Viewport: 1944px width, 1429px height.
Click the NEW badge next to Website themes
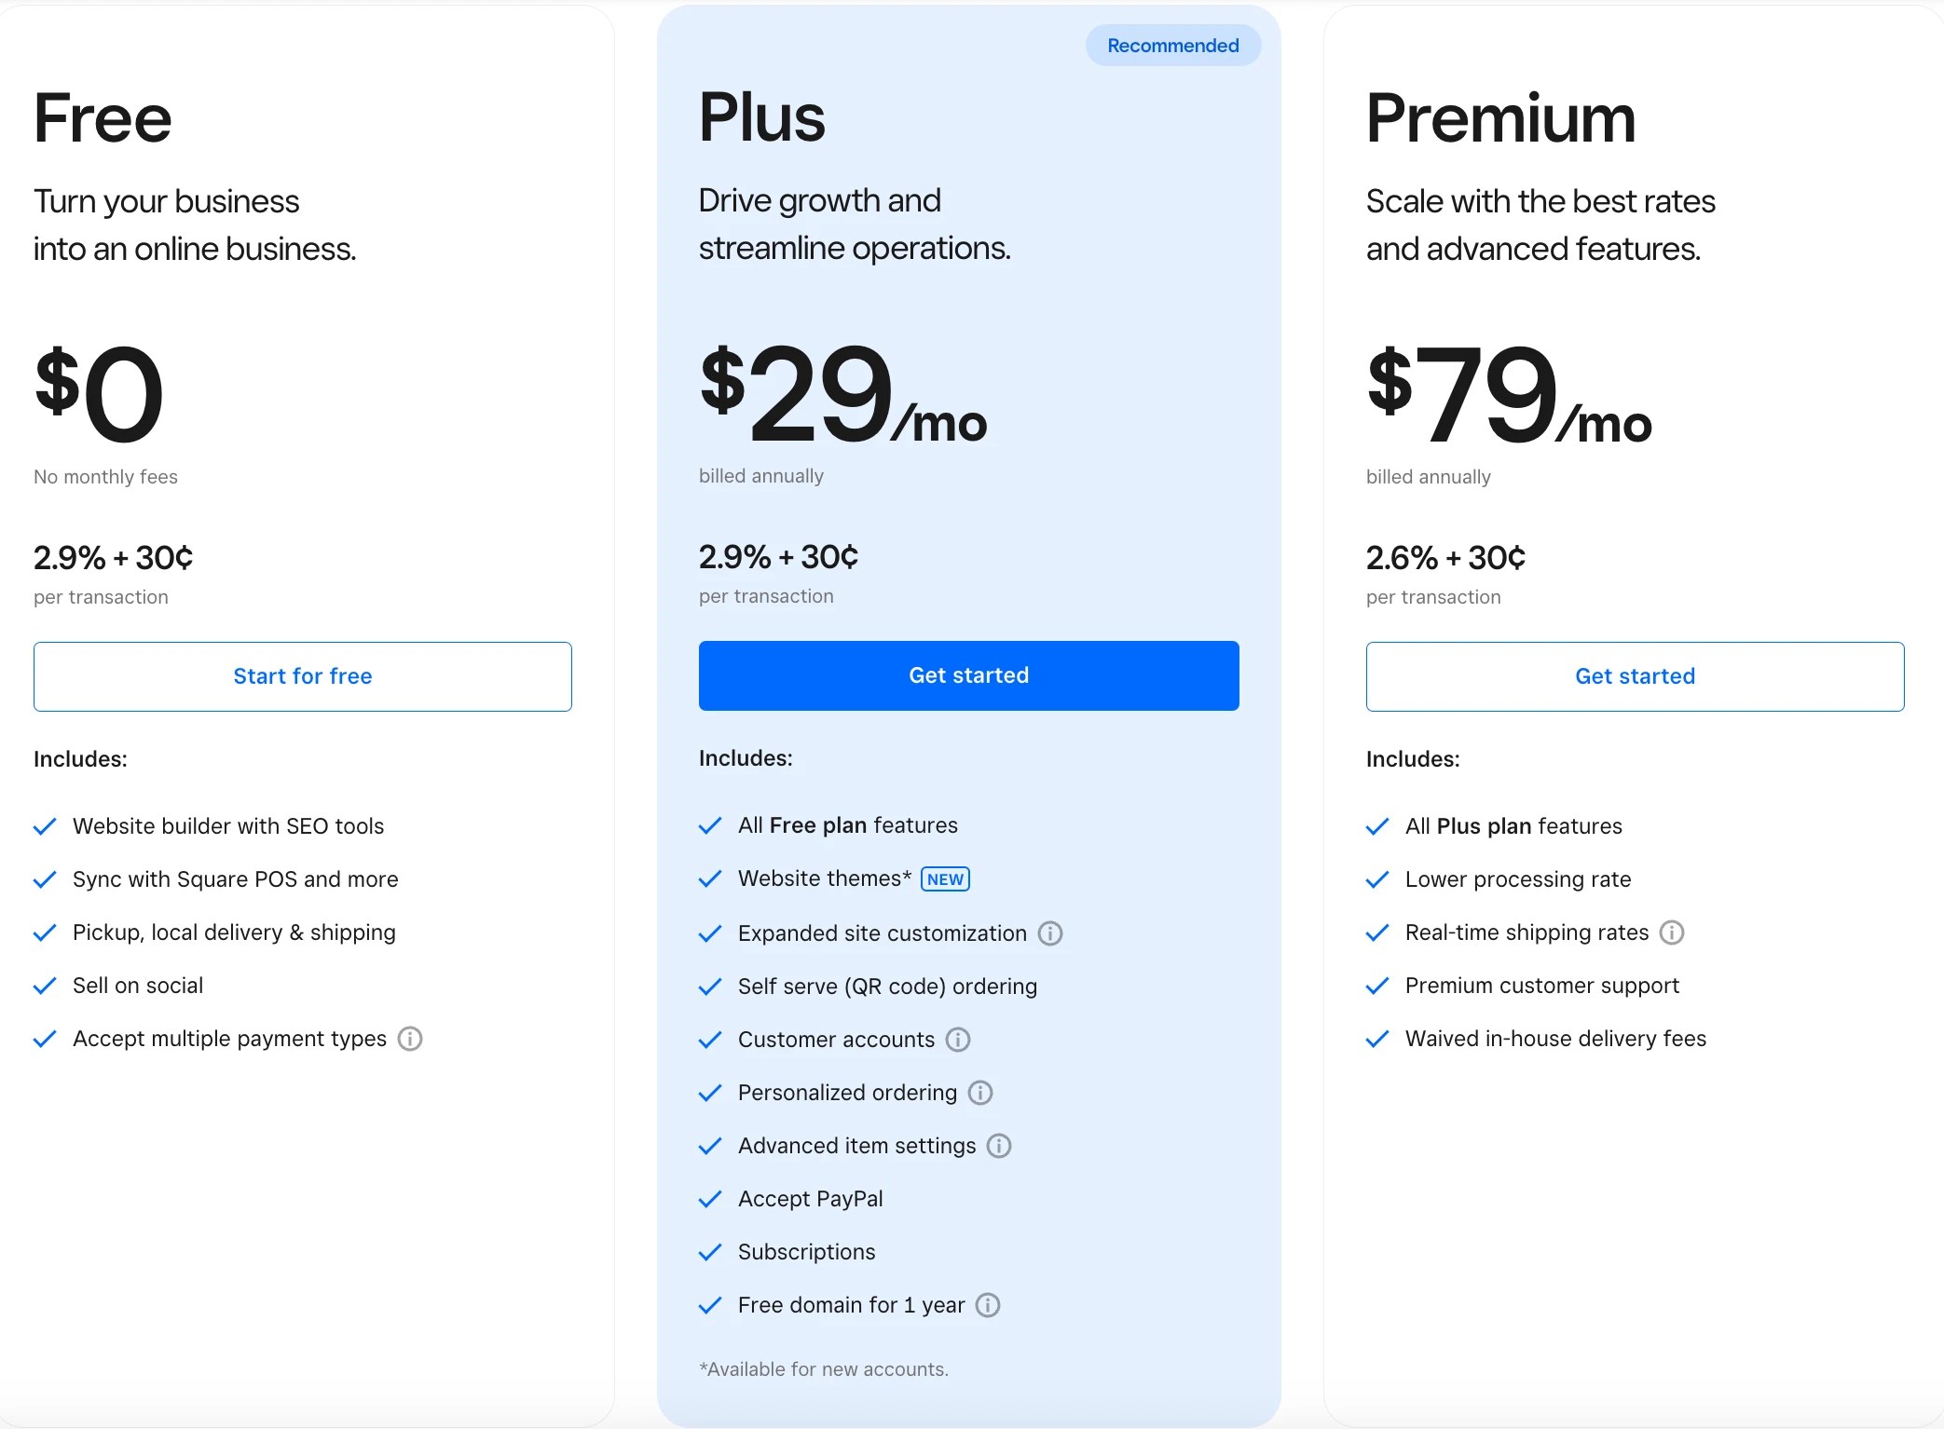pyautogui.click(x=944, y=878)
